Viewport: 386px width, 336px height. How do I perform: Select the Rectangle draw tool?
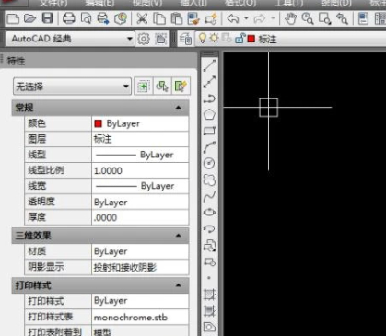coord(209,131)
